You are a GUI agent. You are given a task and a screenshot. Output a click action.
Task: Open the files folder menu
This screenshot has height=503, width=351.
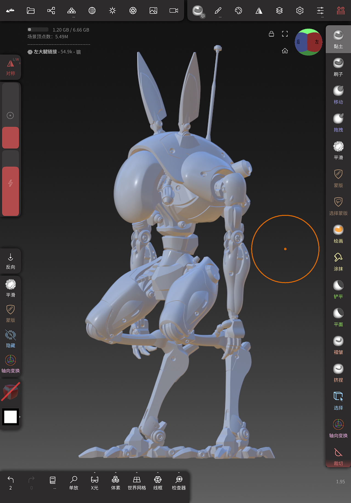point(31,11)
